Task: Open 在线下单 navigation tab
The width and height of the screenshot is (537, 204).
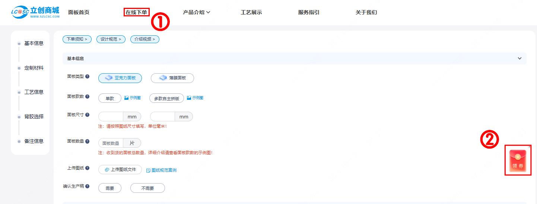Action: tap(136, 12)
